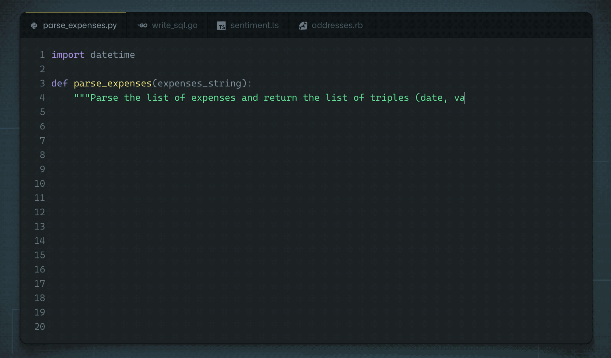This screenshot has height=358, width=611.
Task: Click the import keyword on line 1
Action: [x=68, y=55]
